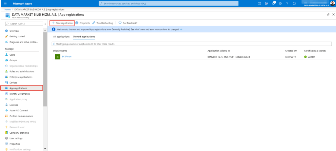Image resolution: width=336 pixels, height=151 pixels.
Task: Collapse the sidebar with the double chevron
Action: click(x=45, y=24)
